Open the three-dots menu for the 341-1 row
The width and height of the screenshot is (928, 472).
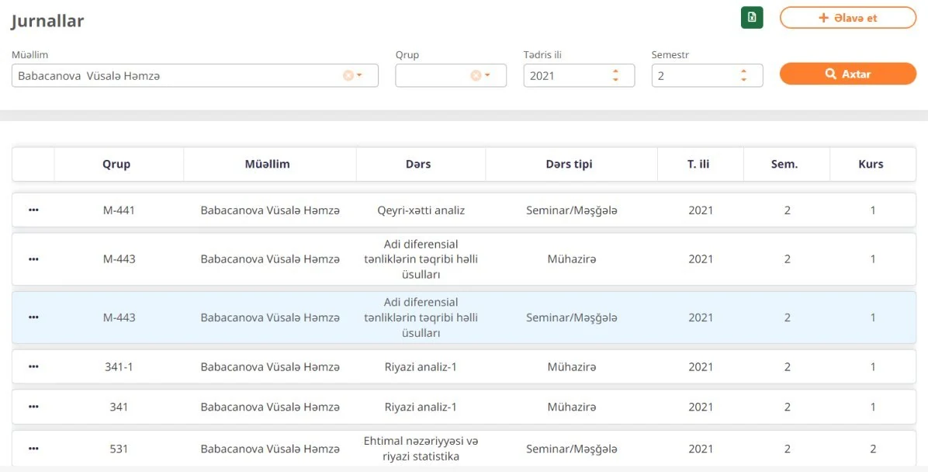pos(33,366)
